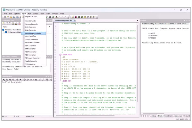Run adjustment with the lightning bolt icon
The height and width of the screenshot is (128, 192).
[x=73, y=17]
